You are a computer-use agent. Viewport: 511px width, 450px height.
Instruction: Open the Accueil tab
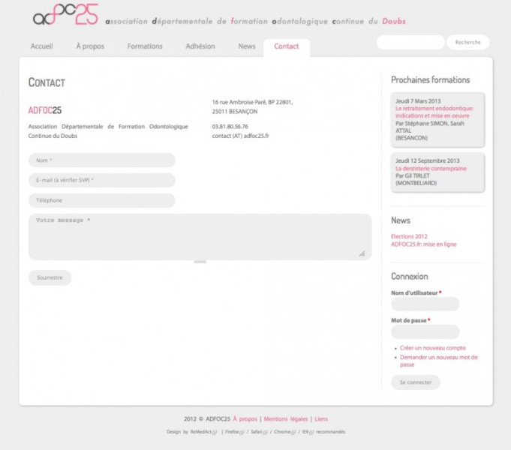[x=42, y=46]
